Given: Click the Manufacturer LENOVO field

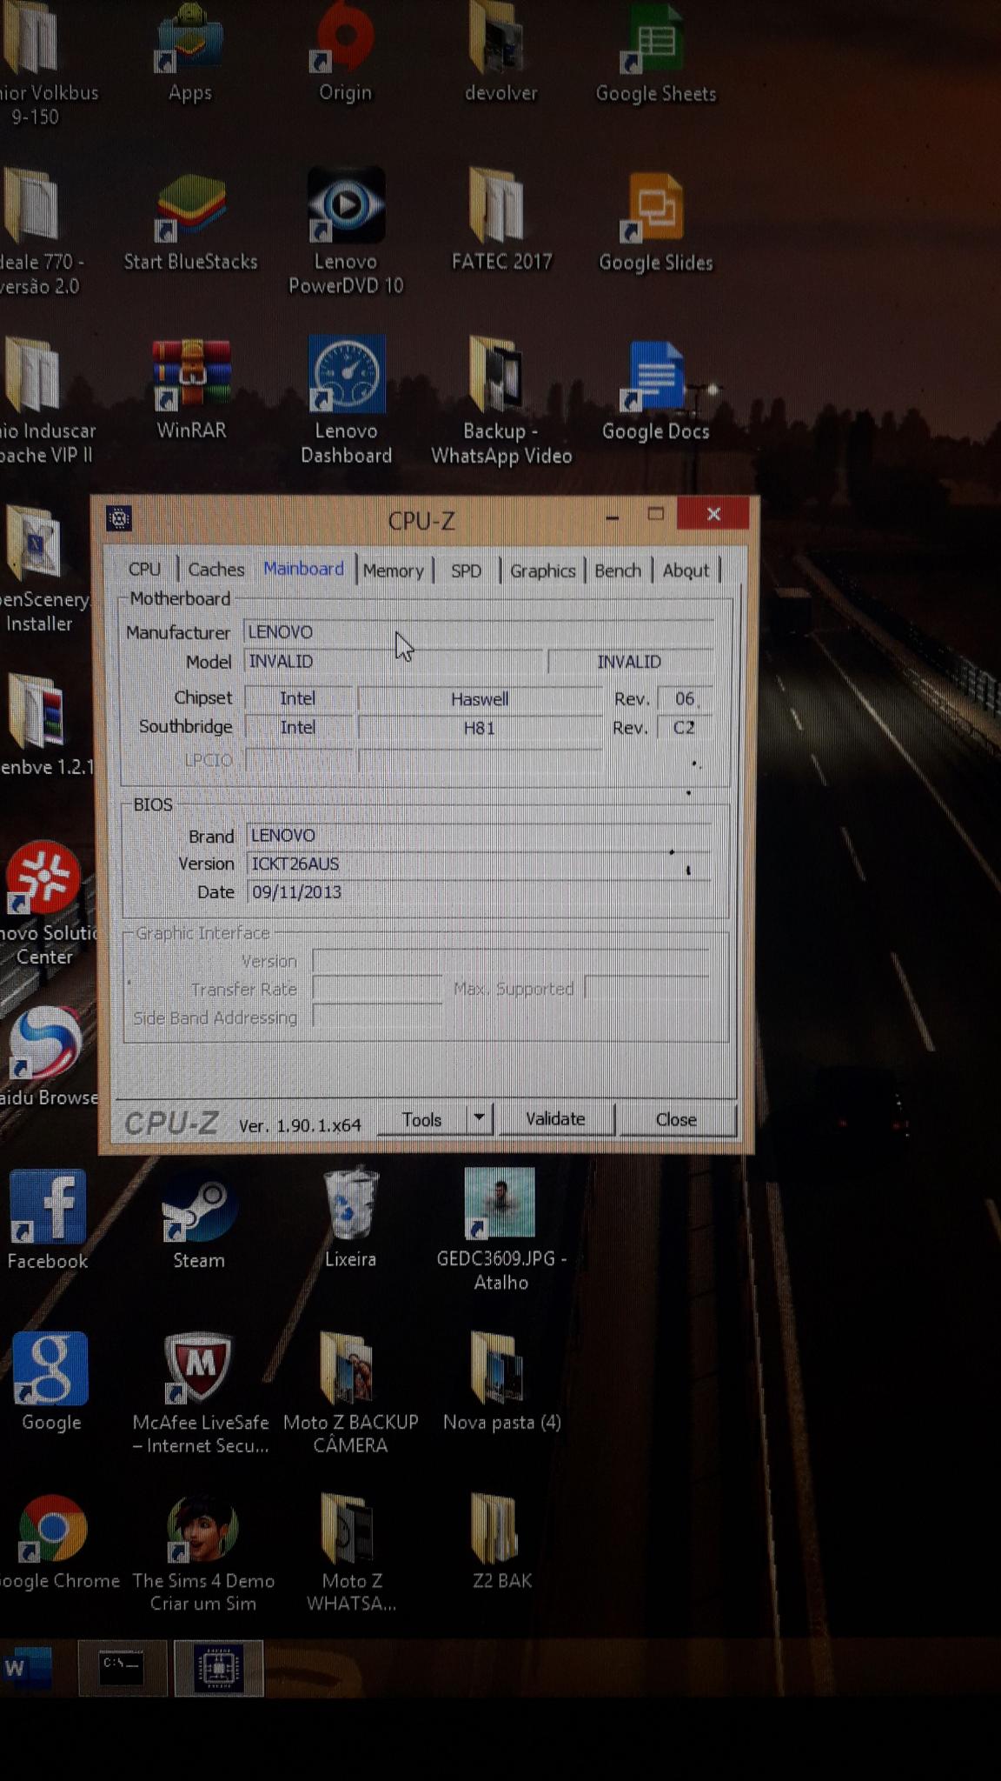Looking at the screenshot, I should 479,632.
